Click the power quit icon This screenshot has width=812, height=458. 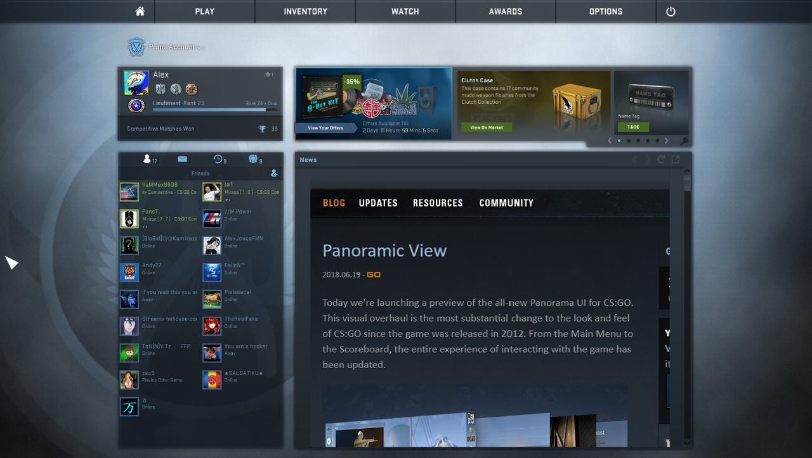coord(671,11)
